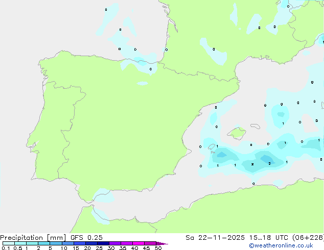The width and height of the screenshot is (324, 250).
Task: Choose the 25–30 mm dark blue swatch
Action: pos(103,243)
